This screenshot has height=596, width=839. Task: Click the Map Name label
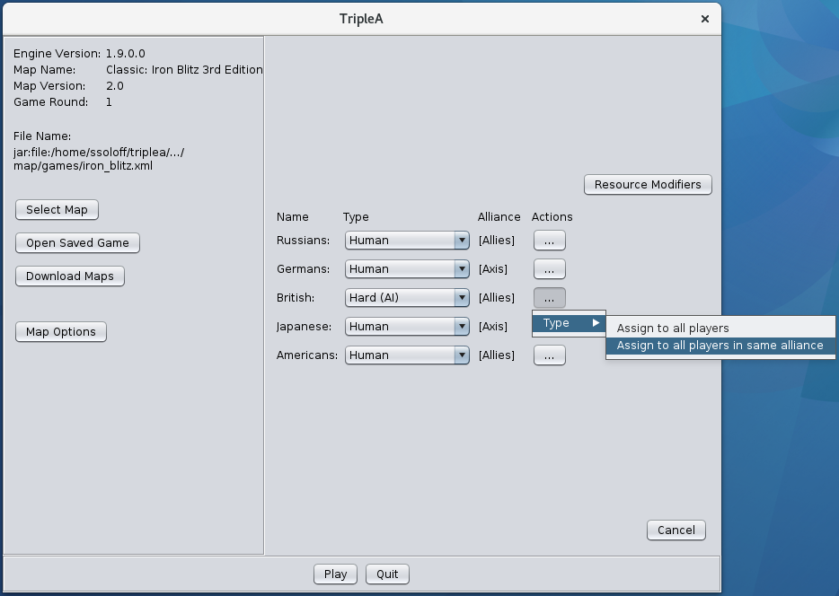pyautogui.click(x=44, y=70)
